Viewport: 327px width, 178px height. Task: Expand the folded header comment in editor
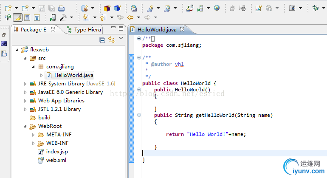click(139, 38)
